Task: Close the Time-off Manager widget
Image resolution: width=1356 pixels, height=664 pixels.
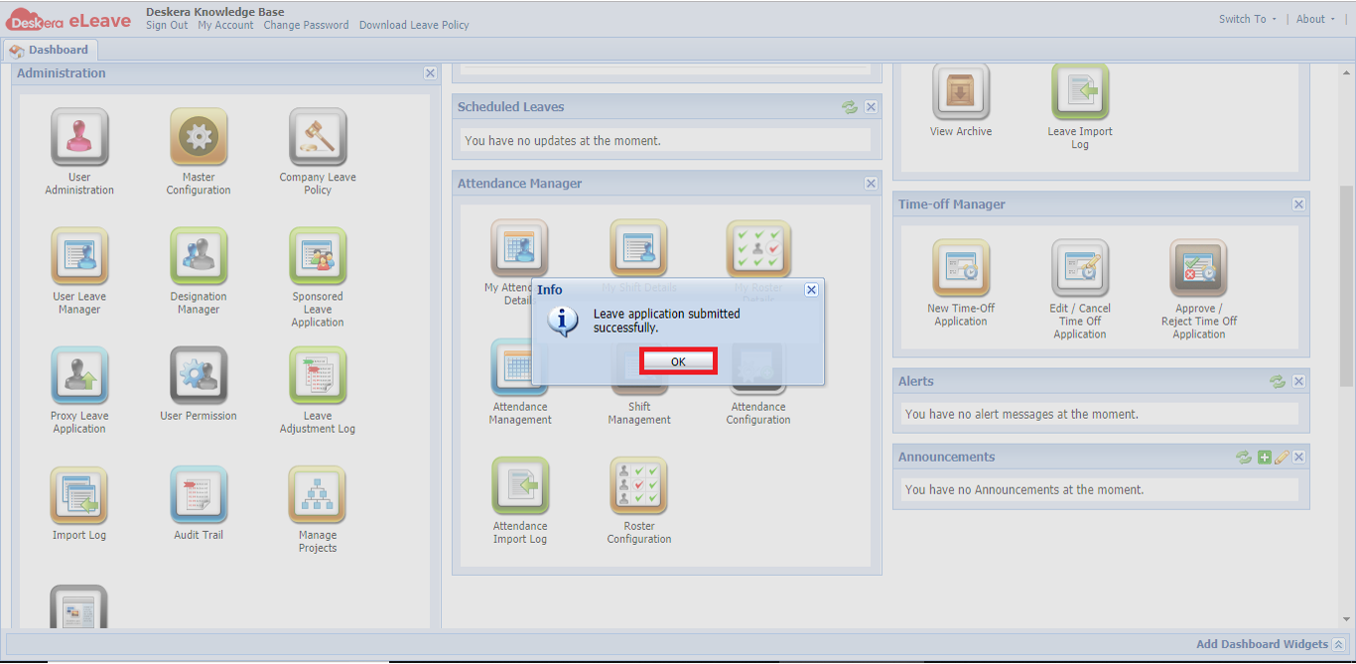Action: pos(1298,204)
